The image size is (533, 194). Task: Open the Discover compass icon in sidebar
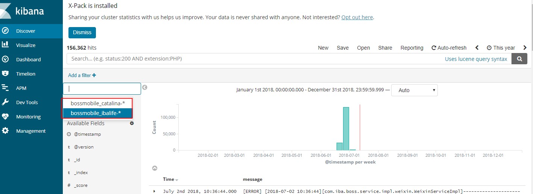pyautogui.click(x=5, y=31)
